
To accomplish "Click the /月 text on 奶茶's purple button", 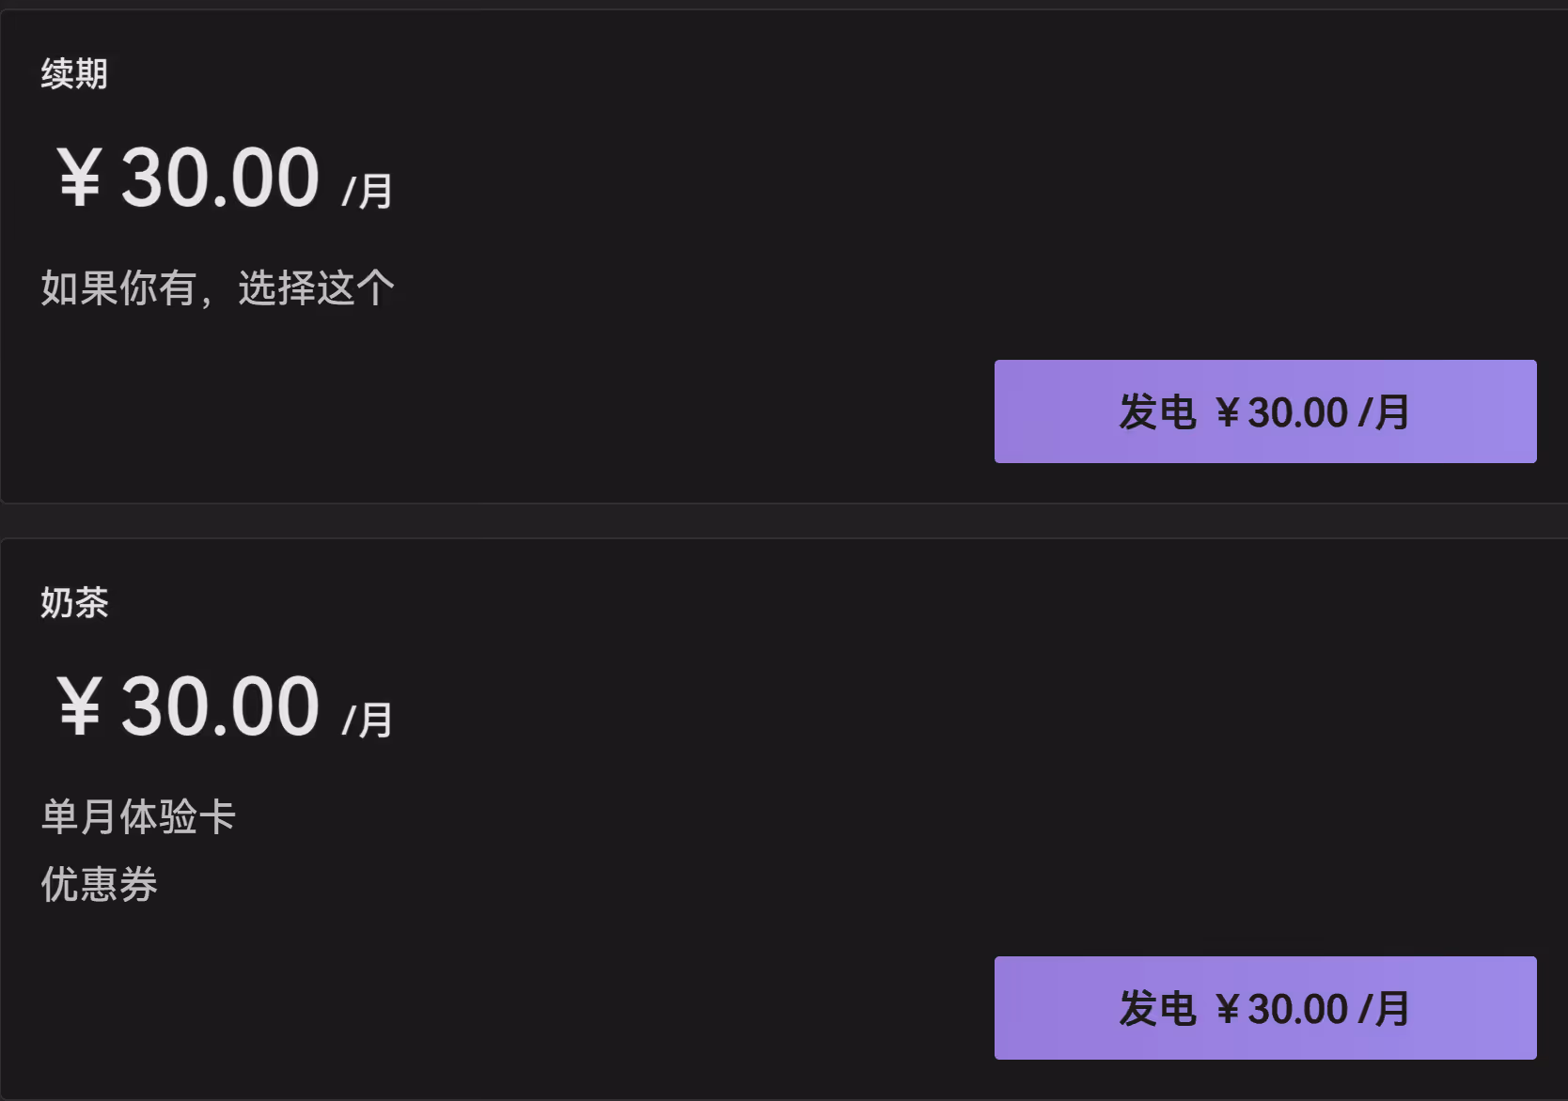I will tap(1385, 1009).
